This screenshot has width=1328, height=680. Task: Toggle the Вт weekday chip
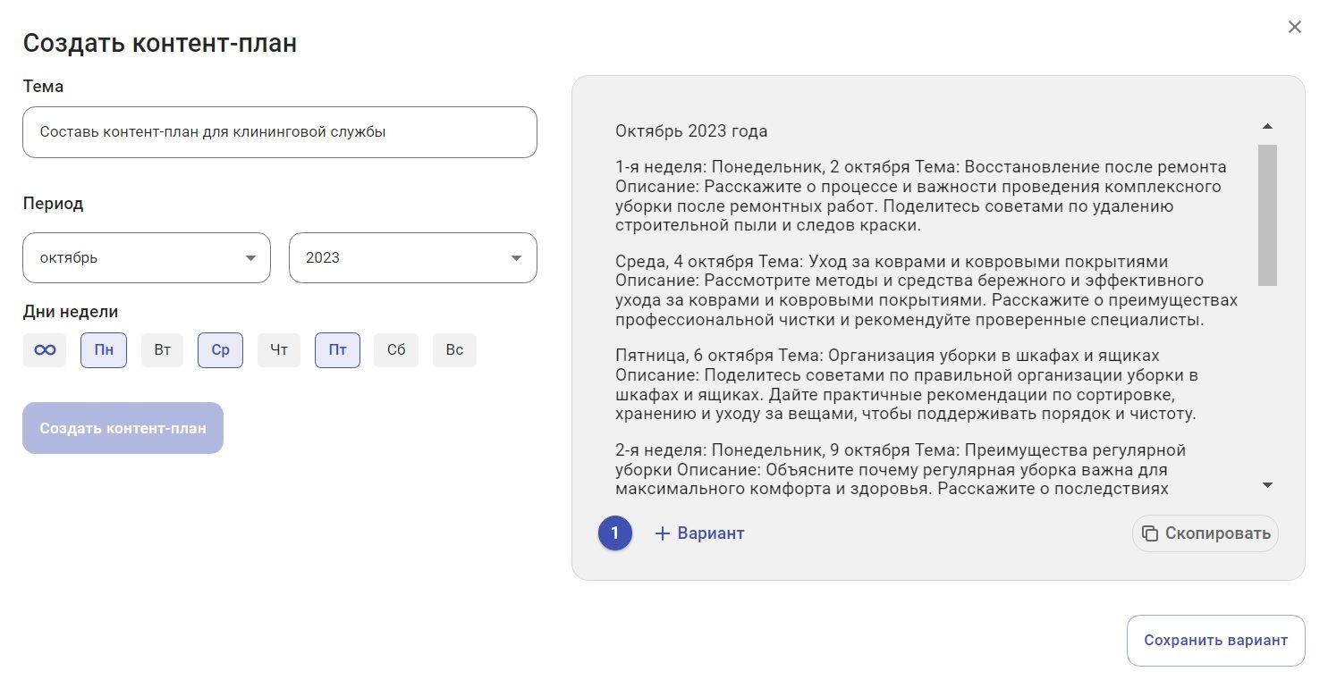[162, 350]
